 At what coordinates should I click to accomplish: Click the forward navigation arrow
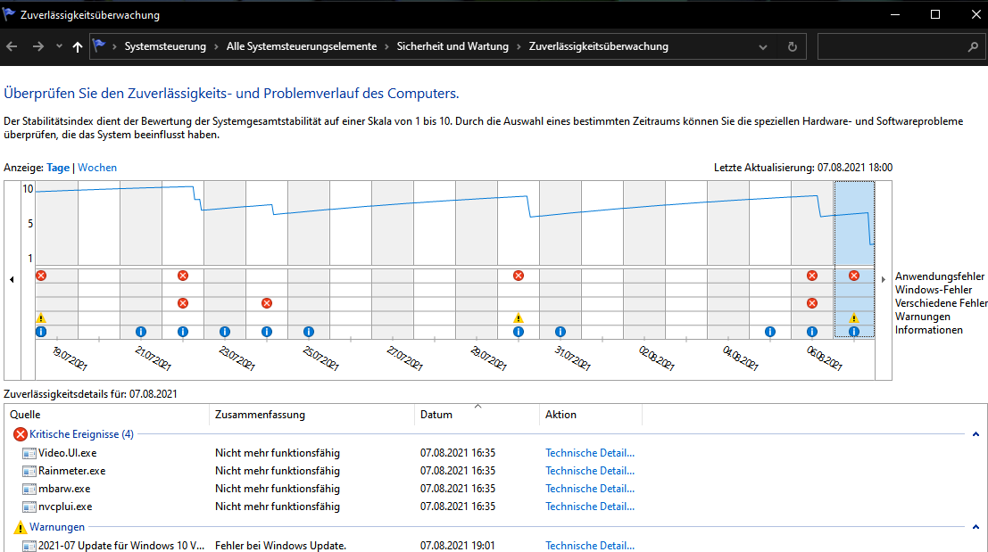[x=37, y=46]
